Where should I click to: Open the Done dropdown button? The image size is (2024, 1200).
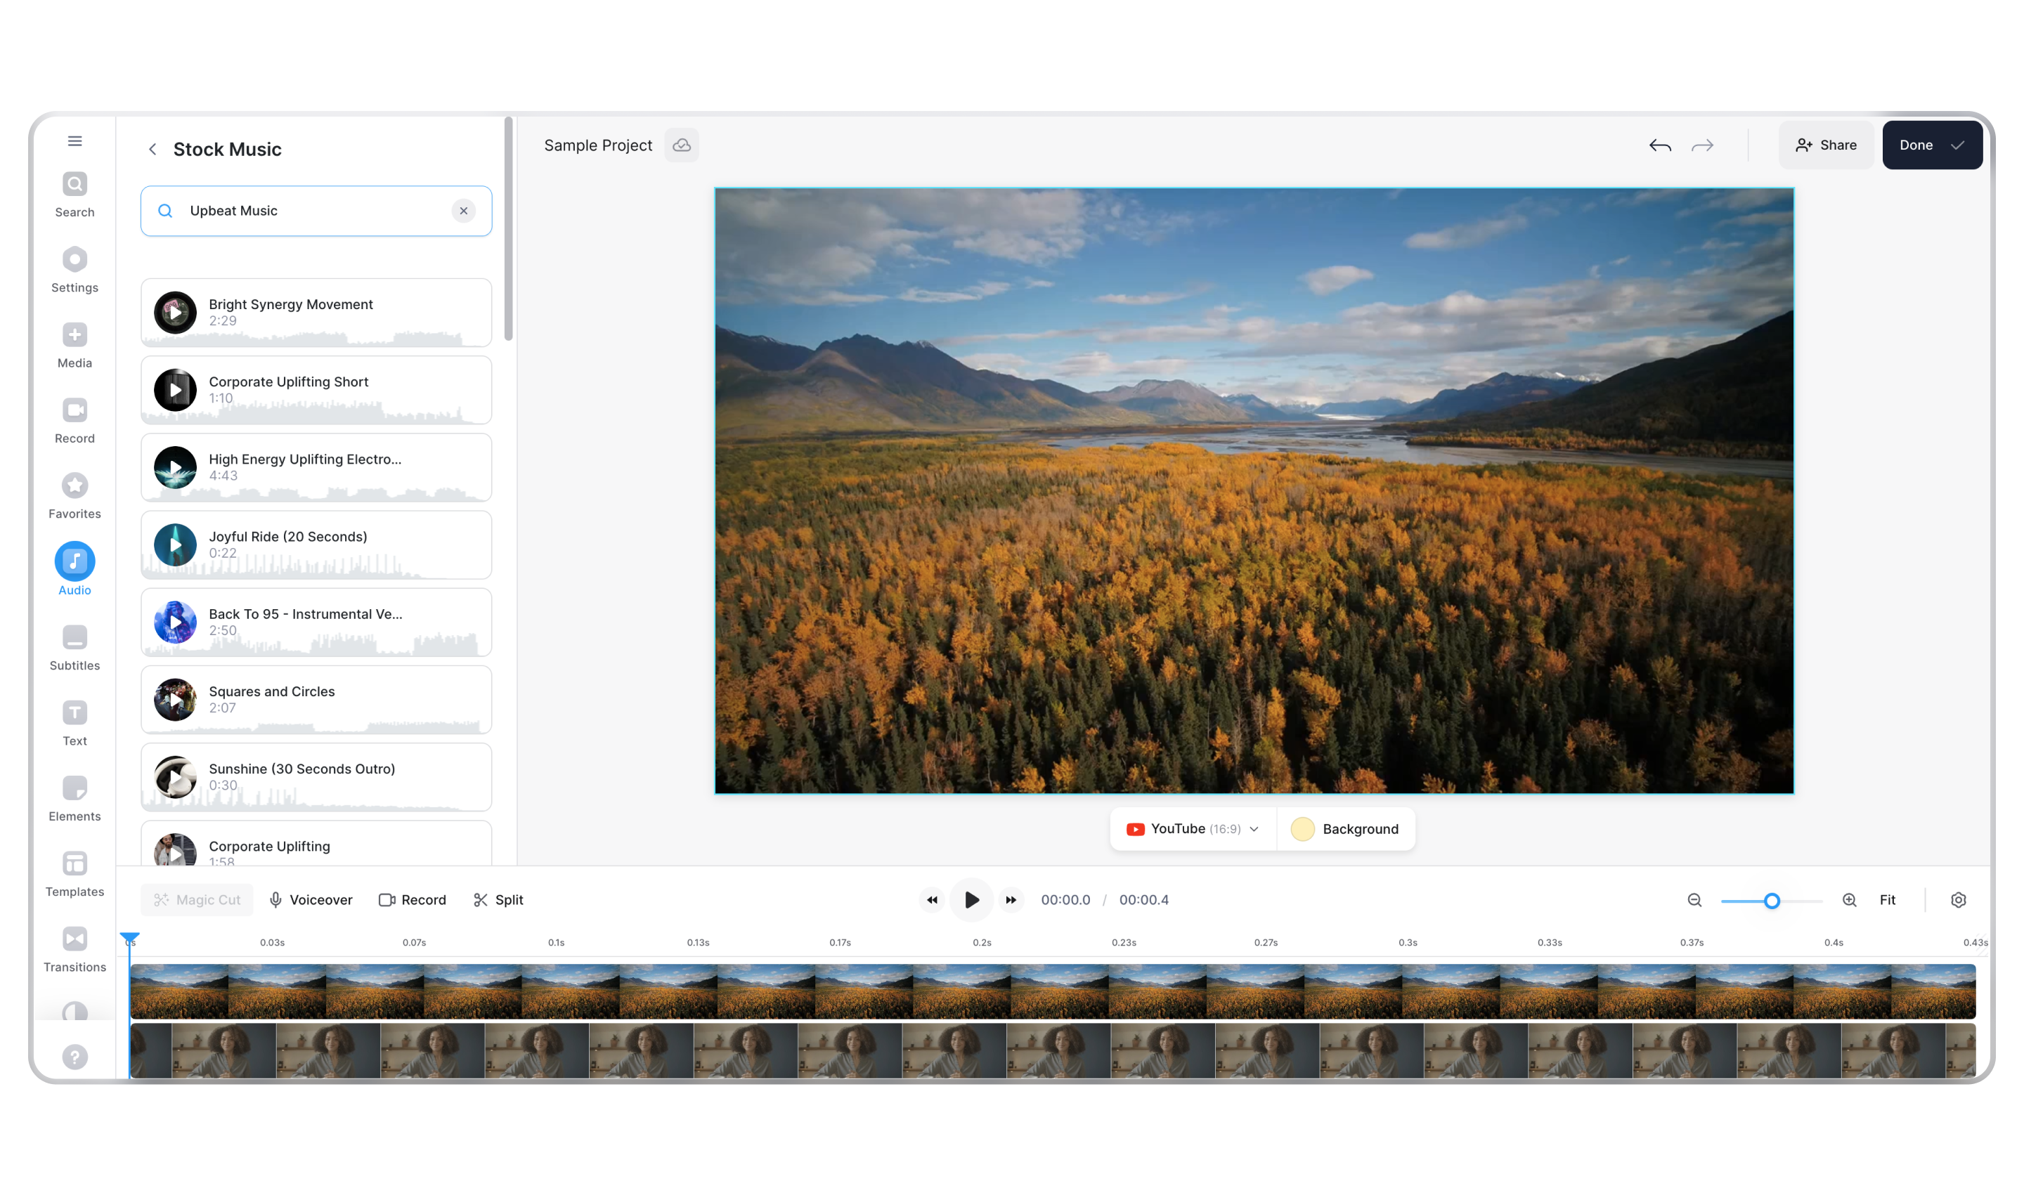[1932, 145]
